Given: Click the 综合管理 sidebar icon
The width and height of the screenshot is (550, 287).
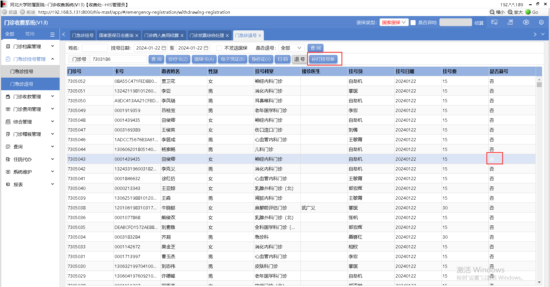Looking at the screenshot, I should pos(8,122).
